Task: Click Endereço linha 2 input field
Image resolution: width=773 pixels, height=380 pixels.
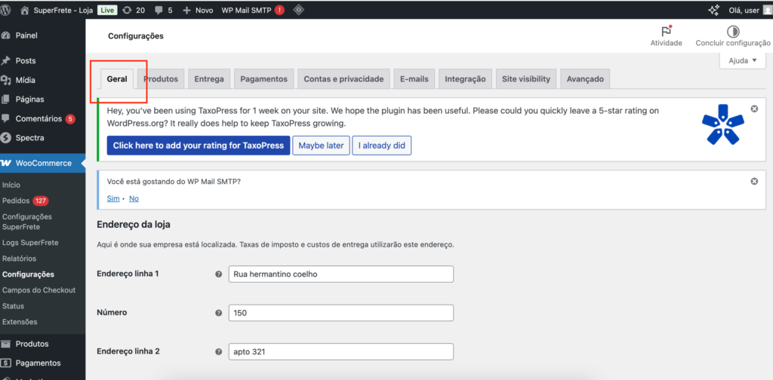Action: pos(341,352)
